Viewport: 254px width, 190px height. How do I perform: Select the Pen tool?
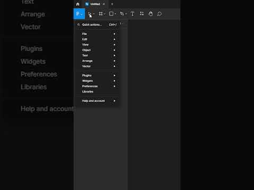pyautogui.click(x=122, y=14)
